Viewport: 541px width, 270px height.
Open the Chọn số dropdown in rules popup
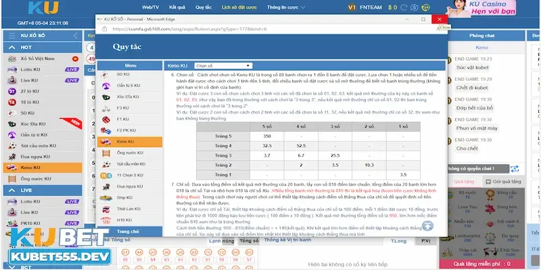tap(223, 65)
